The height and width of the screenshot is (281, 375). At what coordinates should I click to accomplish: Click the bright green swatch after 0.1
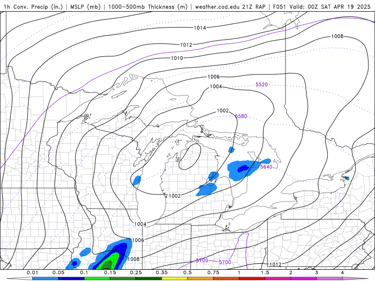97,279
